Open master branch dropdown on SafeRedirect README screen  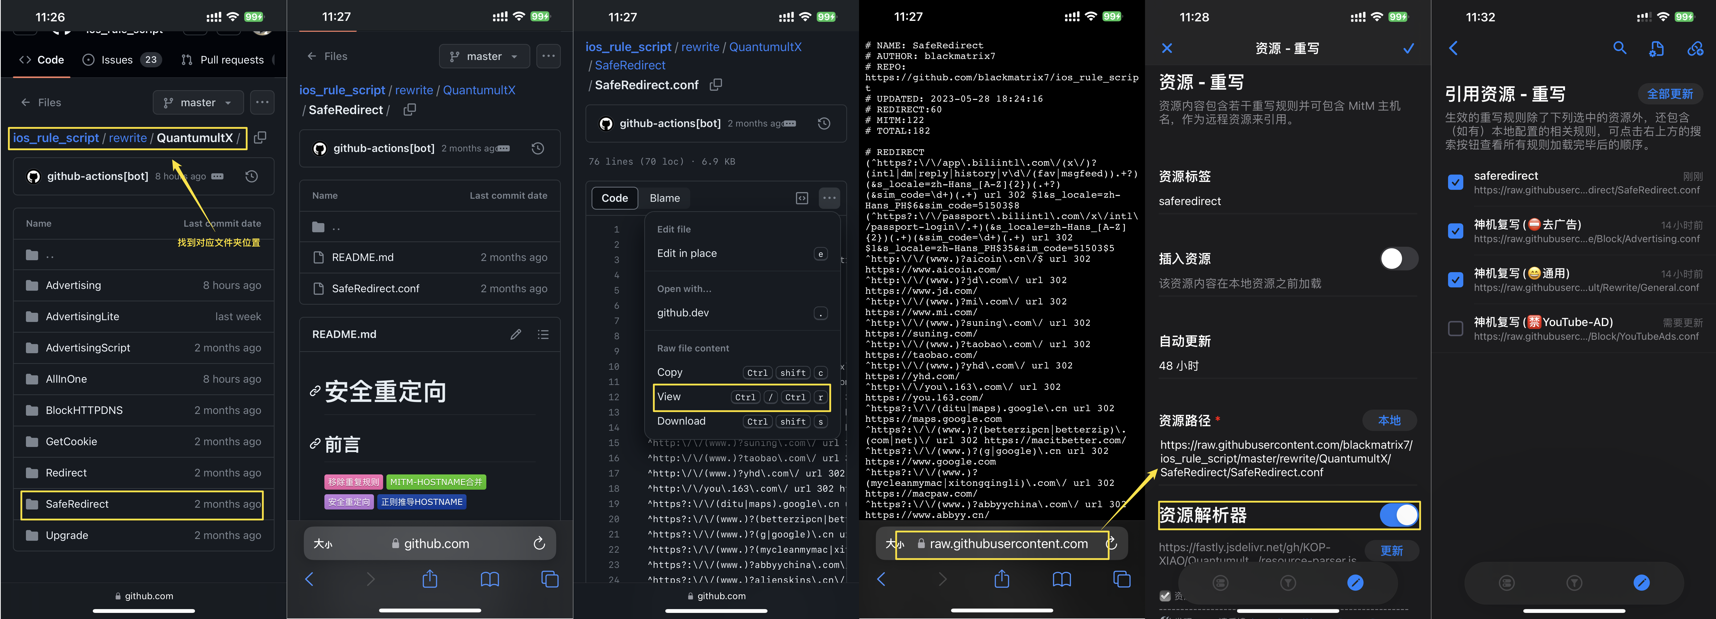tap(484, 57)
